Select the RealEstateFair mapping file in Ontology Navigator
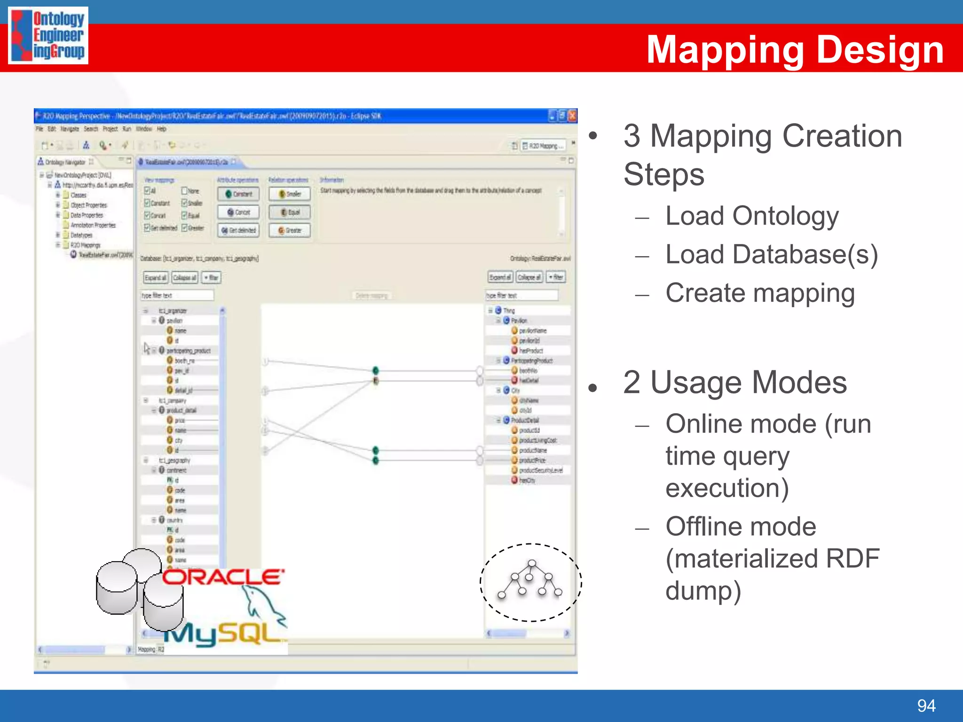Image resolution: width=963 pixels, height=722 pixels. [104, 255]
